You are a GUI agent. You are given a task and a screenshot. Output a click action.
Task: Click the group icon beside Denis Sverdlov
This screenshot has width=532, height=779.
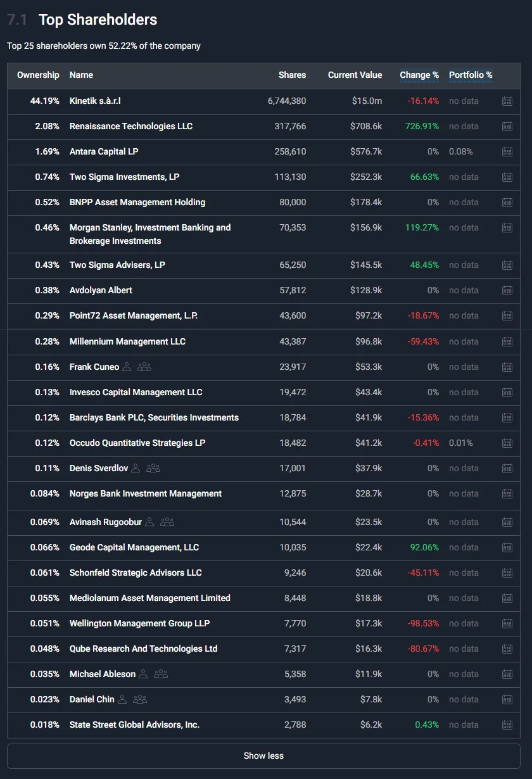(x=153, y=468)
